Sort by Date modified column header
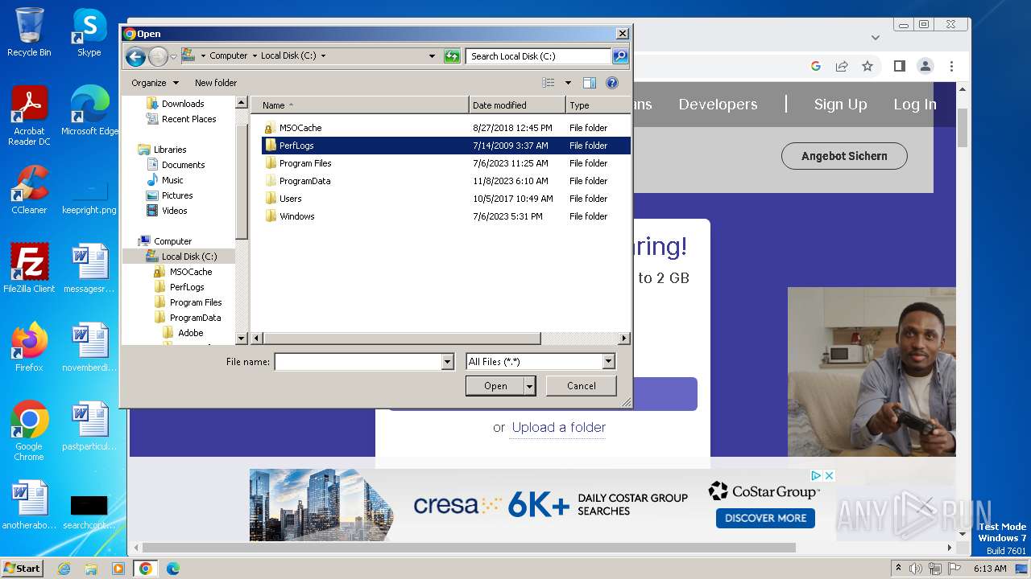The height and width of the screenshot is (579, 1031). (517, 105)
